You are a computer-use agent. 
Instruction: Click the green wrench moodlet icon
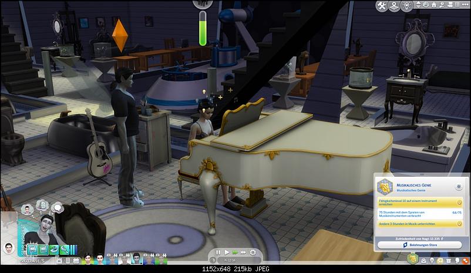click(x=64, y=250)
